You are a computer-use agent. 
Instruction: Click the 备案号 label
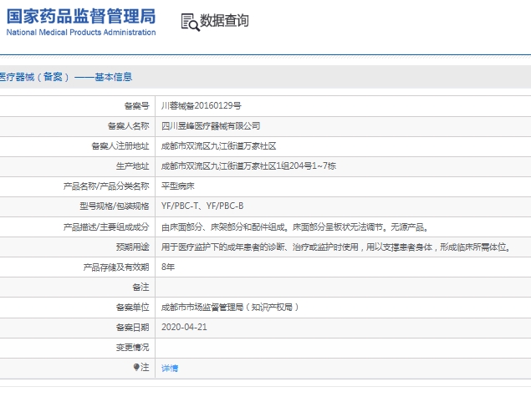(136, 106)
